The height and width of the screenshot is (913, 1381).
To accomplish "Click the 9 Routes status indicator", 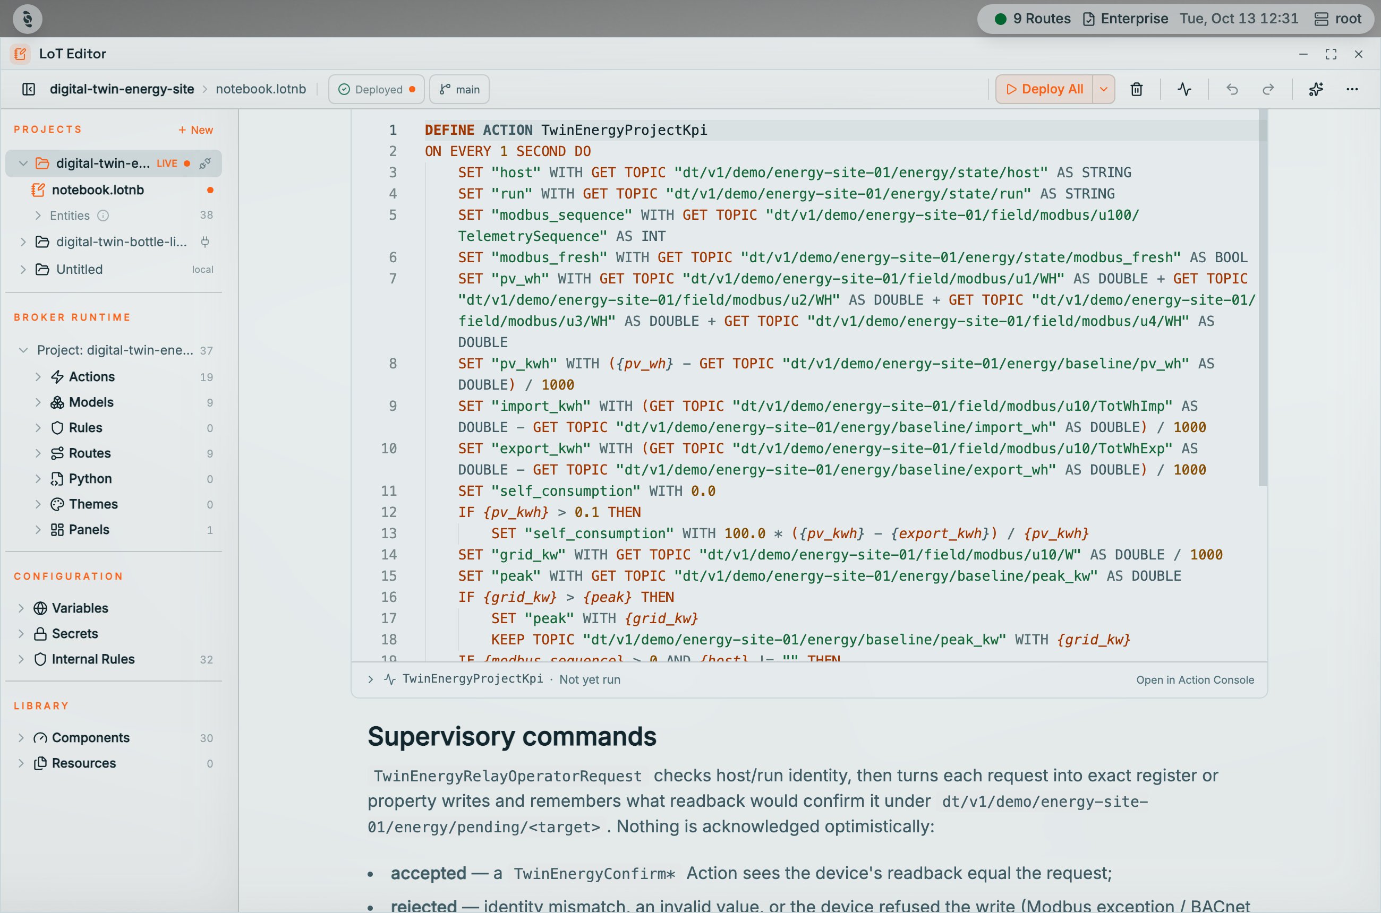I will click(1033, 19).
